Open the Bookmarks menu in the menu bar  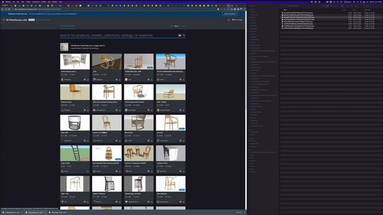pyautogui.click(x=36, y=2)
